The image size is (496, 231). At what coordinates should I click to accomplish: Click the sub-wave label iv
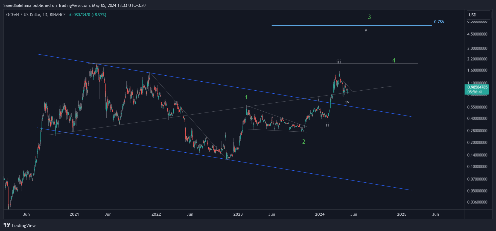347,102
